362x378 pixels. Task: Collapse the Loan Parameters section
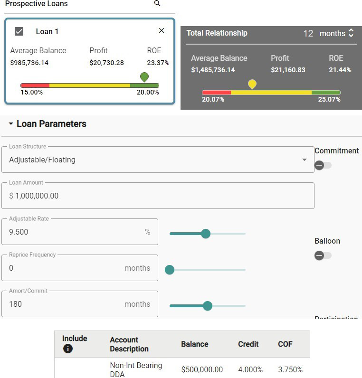tap(11, 124)
